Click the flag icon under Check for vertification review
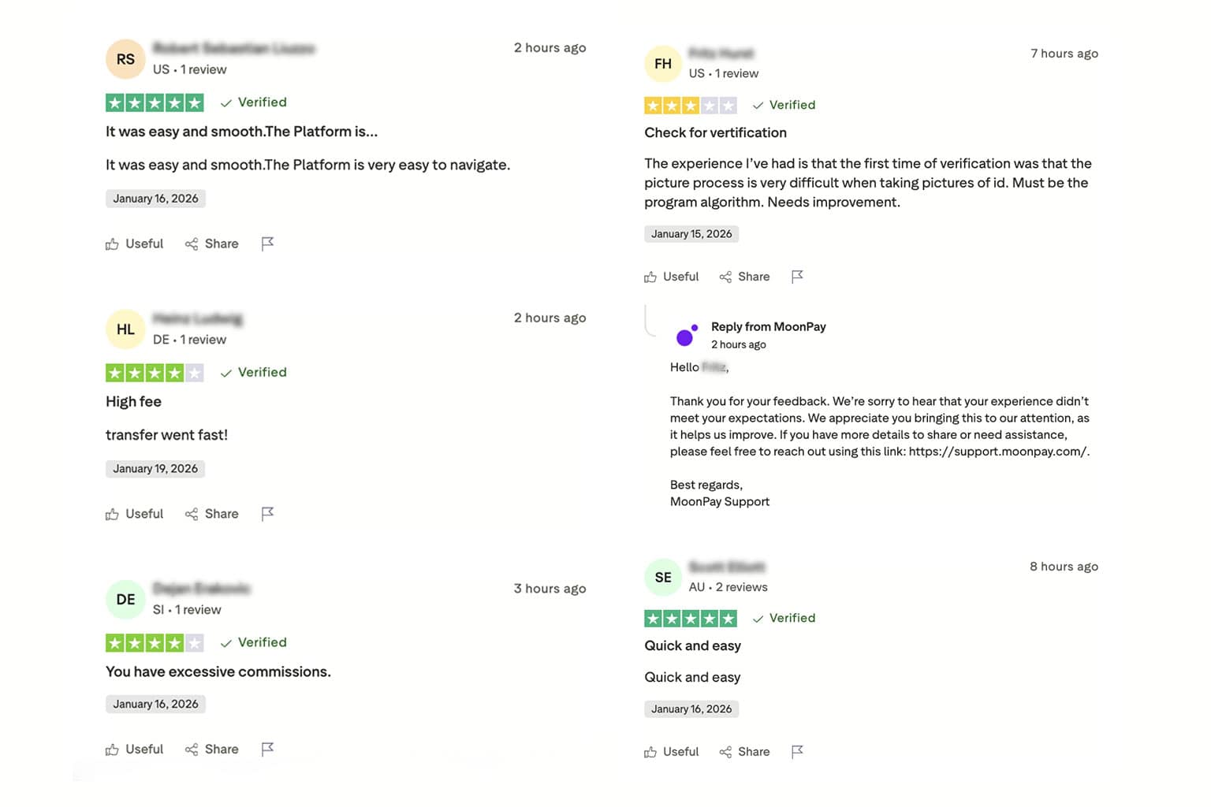The height and width of the screenshot is (807, 1211). click(x=797, y=277)
